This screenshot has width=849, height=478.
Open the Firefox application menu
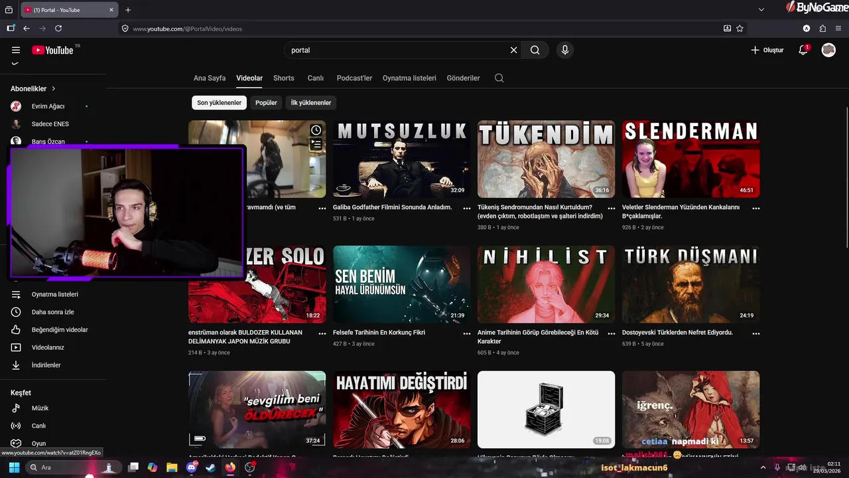tap(838, 29)
